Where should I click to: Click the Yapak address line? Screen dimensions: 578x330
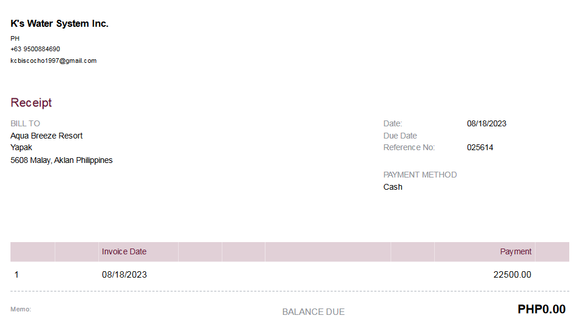click(x=22, y=147)
